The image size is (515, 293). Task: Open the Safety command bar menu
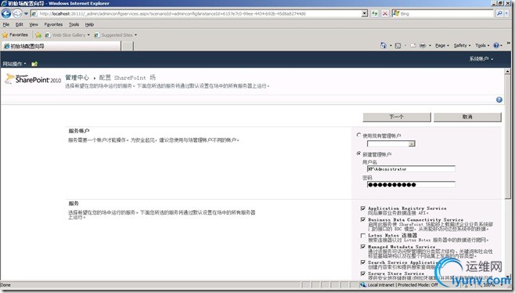[462, 45]
